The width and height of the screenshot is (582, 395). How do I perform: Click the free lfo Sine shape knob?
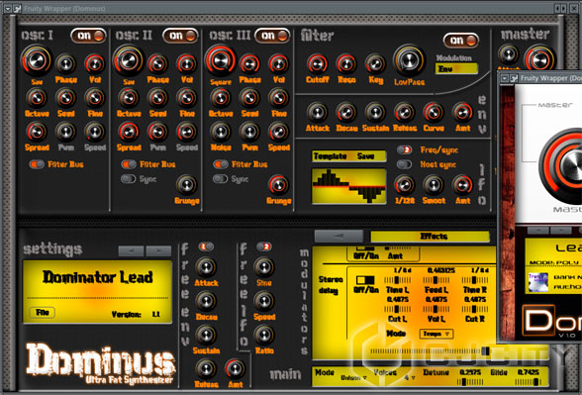point(264,267)
